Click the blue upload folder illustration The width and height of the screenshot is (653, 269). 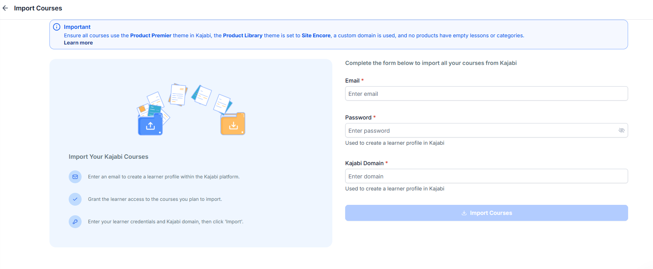click(x=150, y=125)
